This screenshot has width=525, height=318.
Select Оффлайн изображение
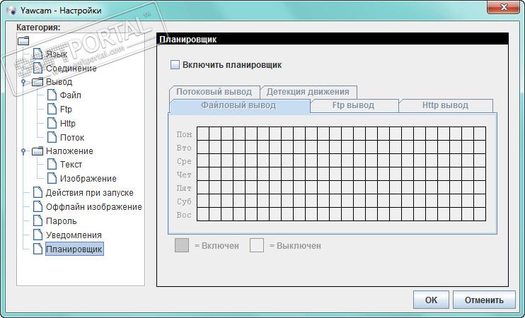(x=93, y=207)
